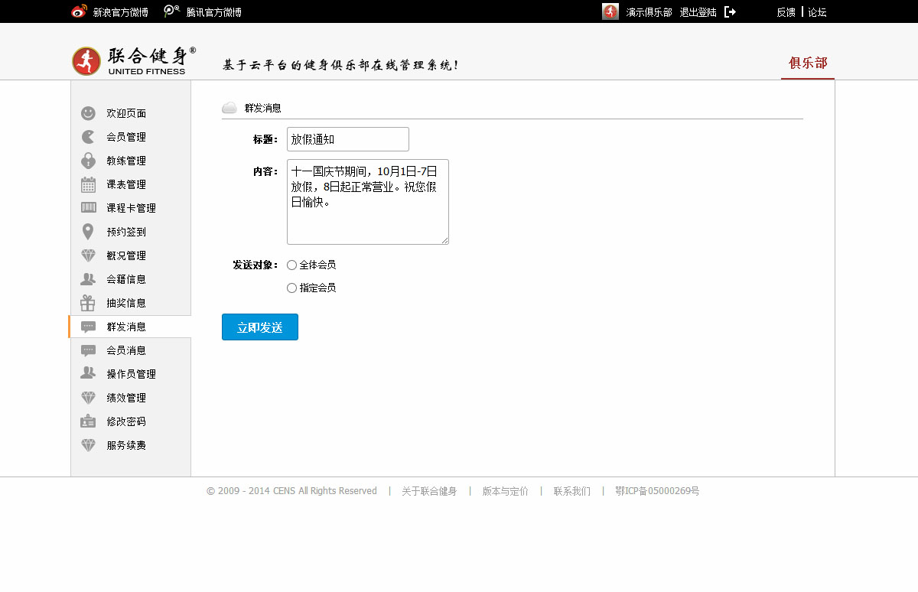Click the logout arrow icon beside 退出登陆
This screenshot has width=918, height=592.
point(730,12)
